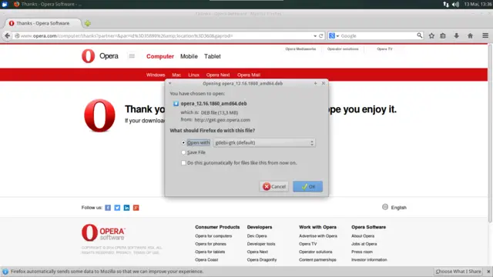Click OK in the download dialog
This screenshot has height=277, width=493.
[x=308, y=186]
